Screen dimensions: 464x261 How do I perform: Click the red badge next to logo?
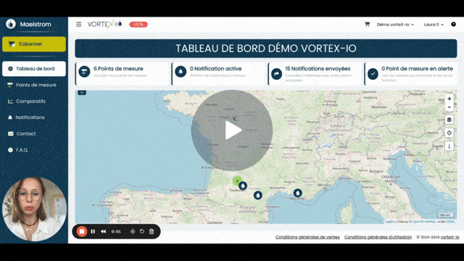pos(138,24)
